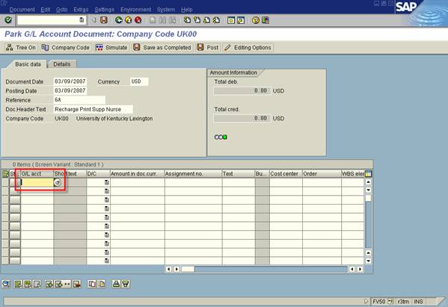Click the Save icon in standard toolbar
Viewport: 448px width, 307px height.
(x=104, y=20)
